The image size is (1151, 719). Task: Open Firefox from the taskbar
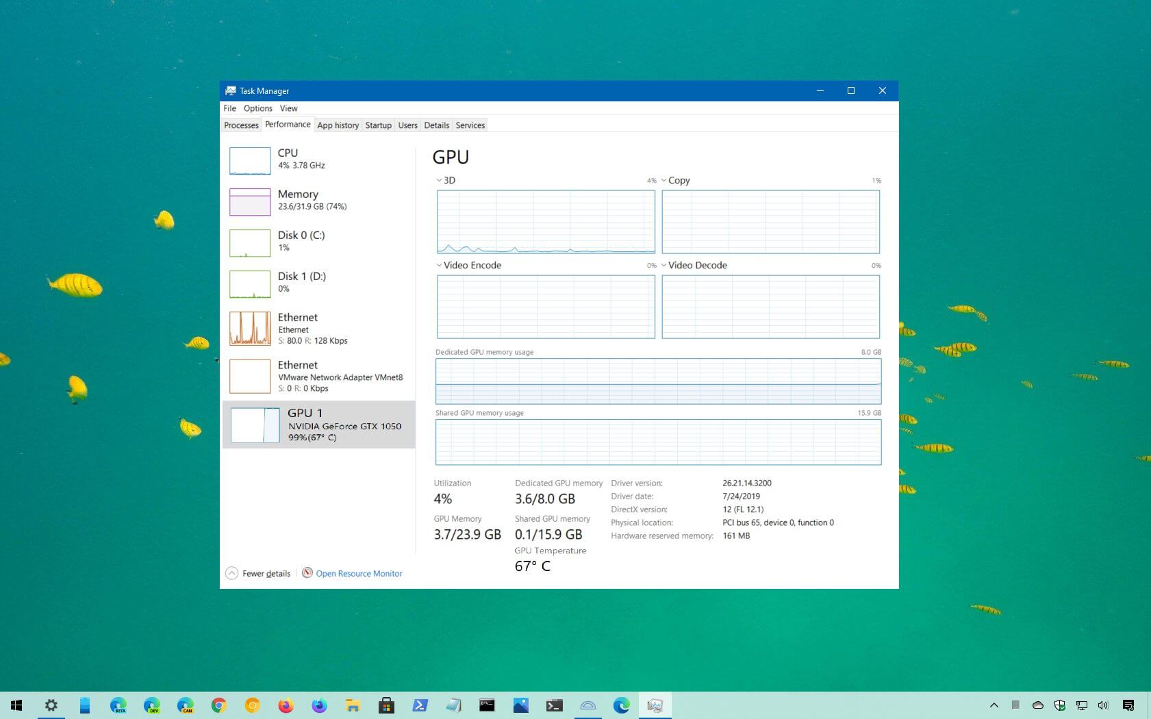pos(286,705)
